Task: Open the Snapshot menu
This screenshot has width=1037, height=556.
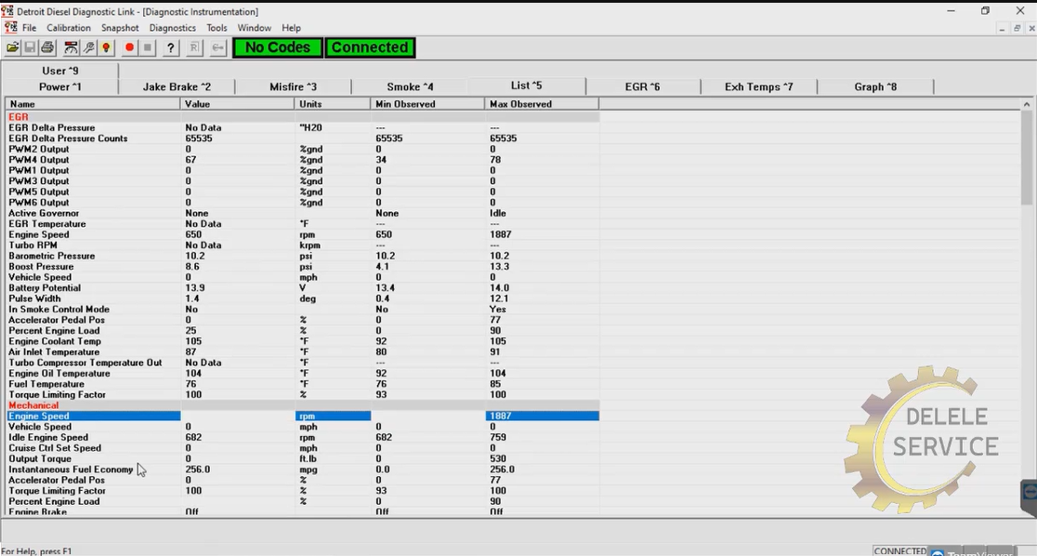Action: pos(120,28)
